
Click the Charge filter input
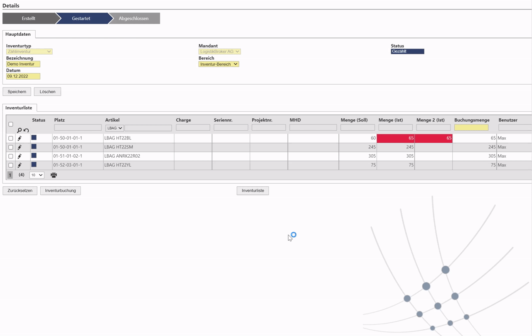click(193, 128)
